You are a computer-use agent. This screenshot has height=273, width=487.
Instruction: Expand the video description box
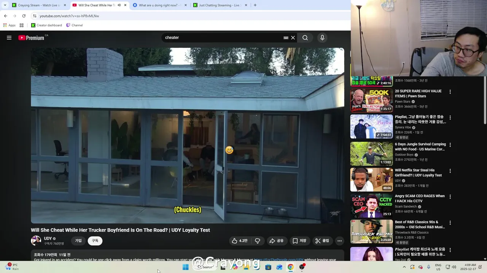(x=188, y=255)
